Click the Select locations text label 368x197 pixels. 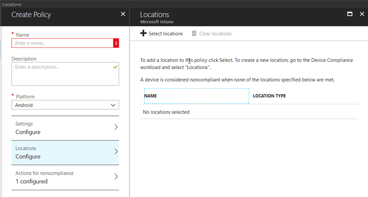click(x=165, y=34)
